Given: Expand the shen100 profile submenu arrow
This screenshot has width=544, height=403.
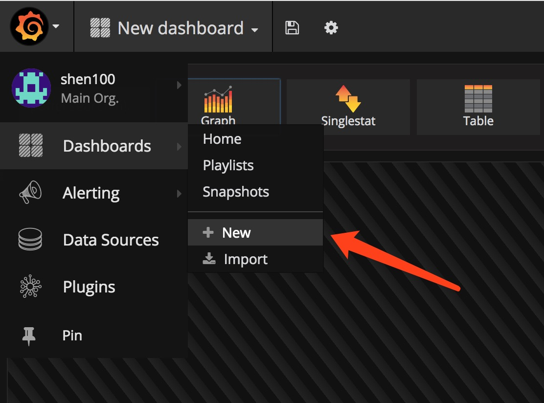Looking at the screenshot, I should (x=179, y=85).
